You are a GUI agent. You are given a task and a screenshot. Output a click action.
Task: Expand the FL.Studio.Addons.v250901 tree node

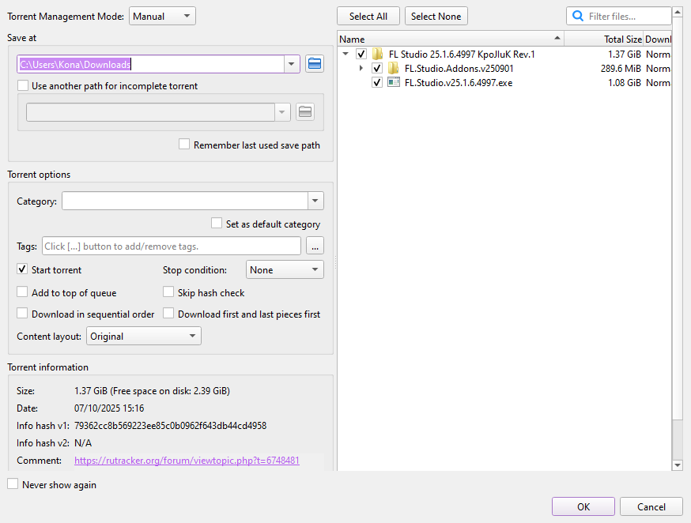click(361, 69)
